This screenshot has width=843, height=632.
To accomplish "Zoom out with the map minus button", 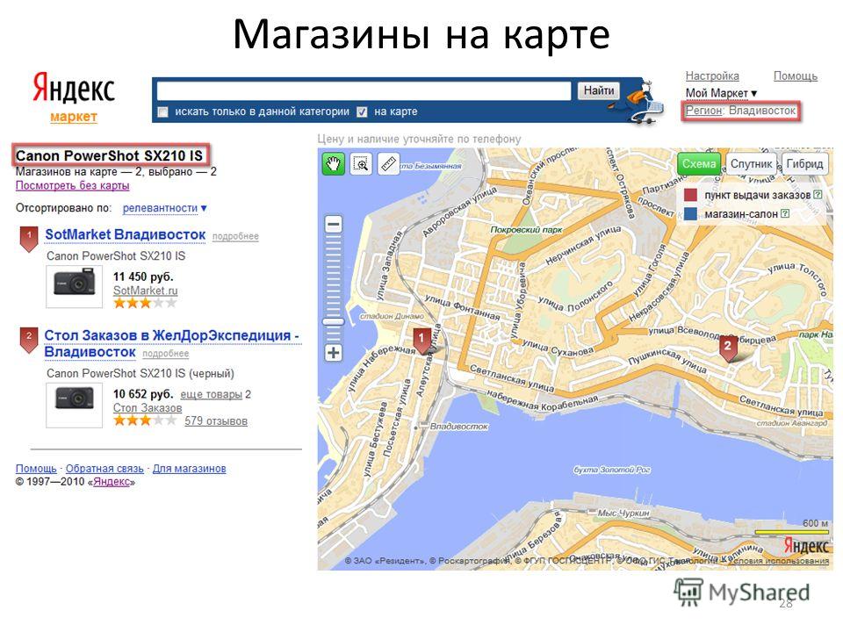I will [x=334, y=224].
